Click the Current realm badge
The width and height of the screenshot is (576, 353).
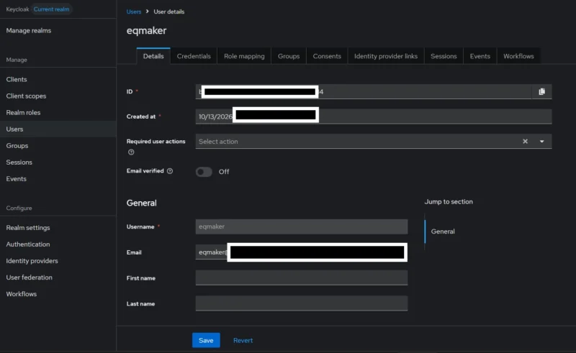pos(51,9)
